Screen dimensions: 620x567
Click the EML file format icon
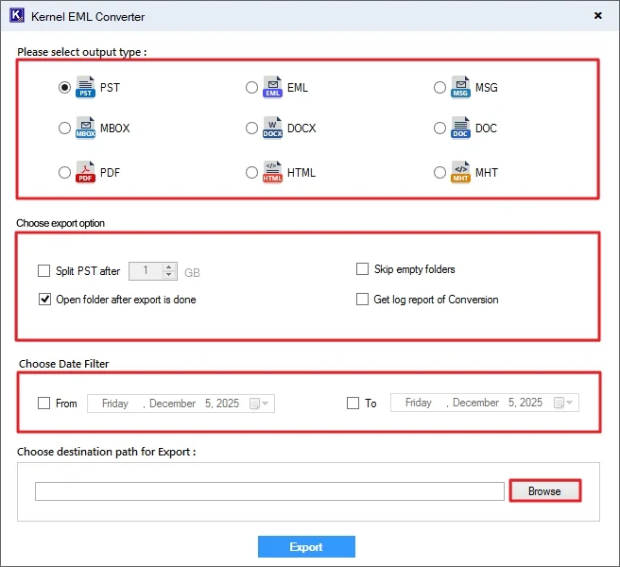[272, 87]
